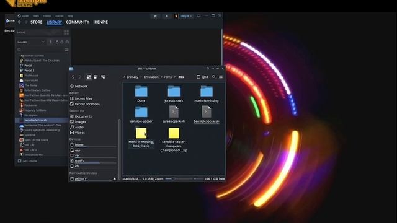
Task: Open the Help menu in Steam
Action: point(70,16)
